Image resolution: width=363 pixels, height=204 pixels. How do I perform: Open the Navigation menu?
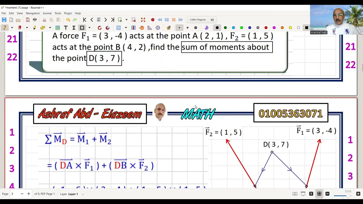tap(33, 13)
